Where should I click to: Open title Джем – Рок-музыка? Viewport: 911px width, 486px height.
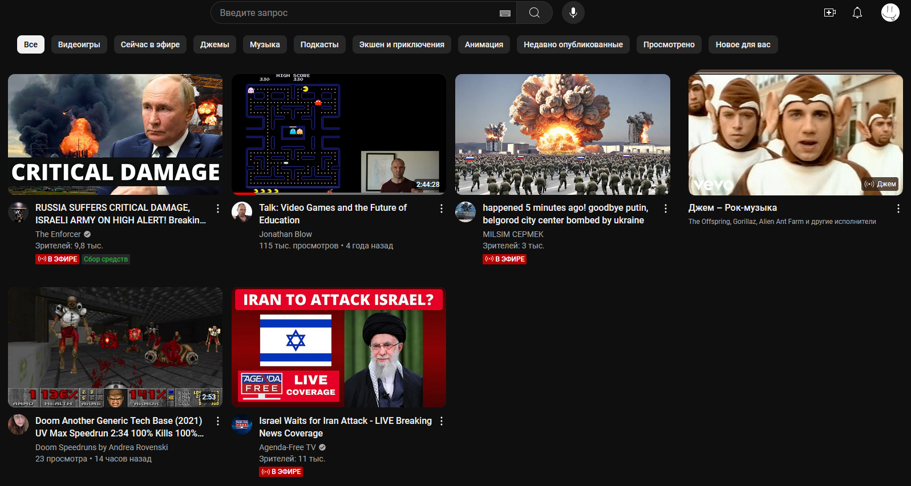[x=732, y=208]
